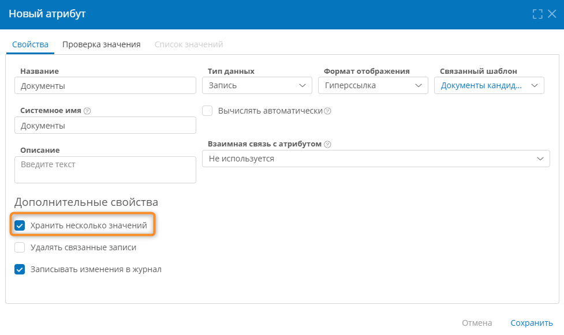Viewport: 564px width, 335px height.
Task: Open the Проверка значения tab
Action: coord(102,44)
